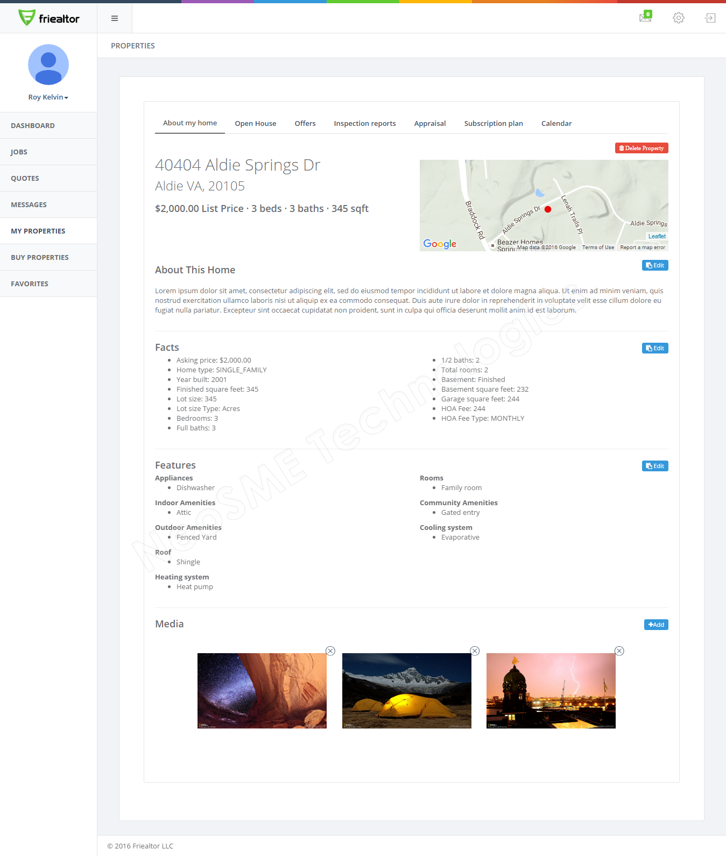Screen dimensions: 726x856
Task: Open the yellow tent mountain thumbnail
Action: [406, 691]
